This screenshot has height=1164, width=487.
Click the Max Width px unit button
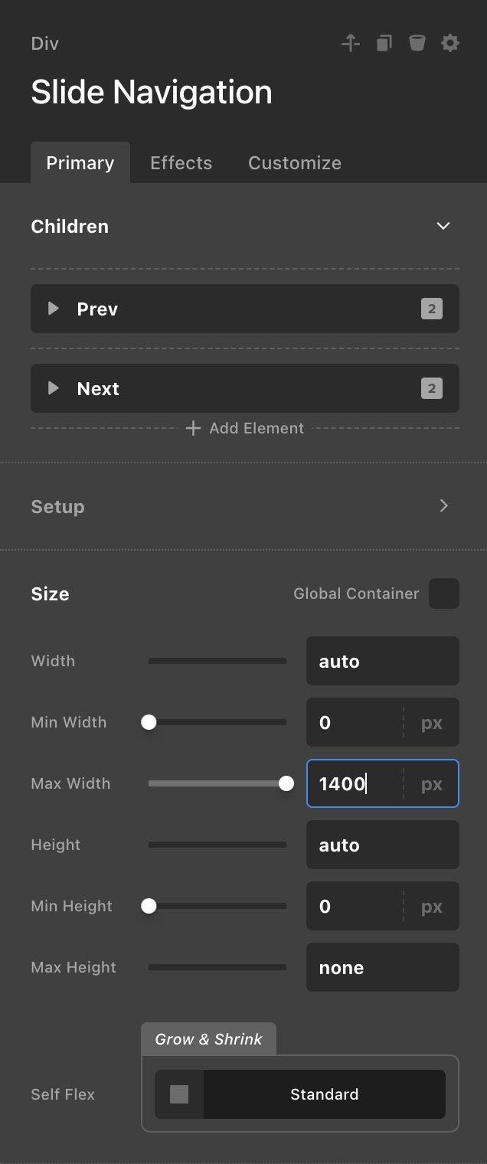pyautogui.click(x=432, y=784)
